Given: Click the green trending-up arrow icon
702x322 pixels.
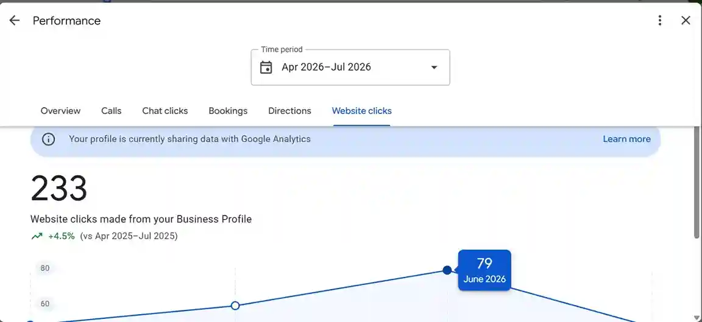Looking at the screenshot, I should 37,236.
